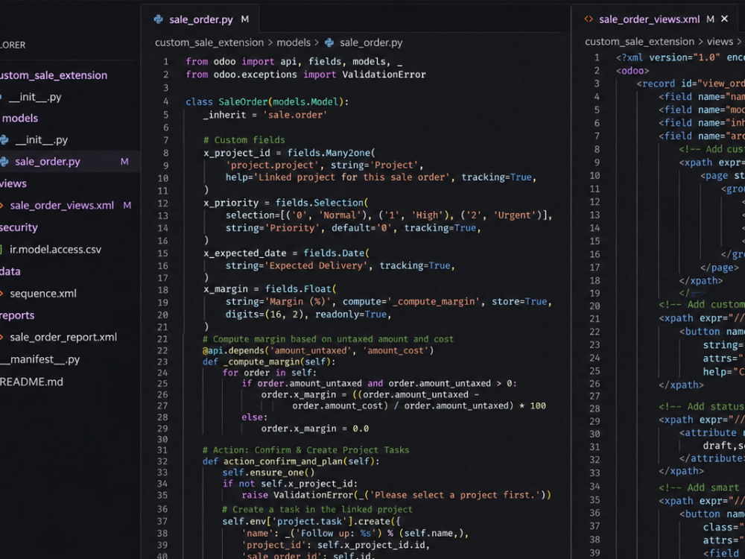Click line number 23 in sale_order.py gutter
The width and height of the screenshot is (745, 559).
(x=162, y=361)
